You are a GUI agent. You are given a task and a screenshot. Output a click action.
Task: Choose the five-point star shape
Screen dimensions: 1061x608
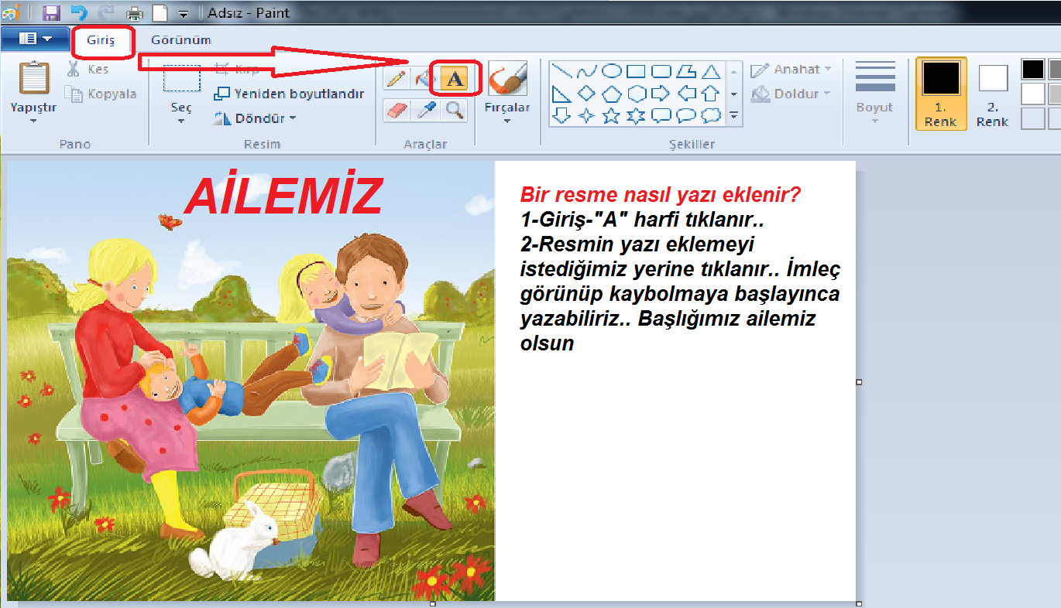pos(611,116)
